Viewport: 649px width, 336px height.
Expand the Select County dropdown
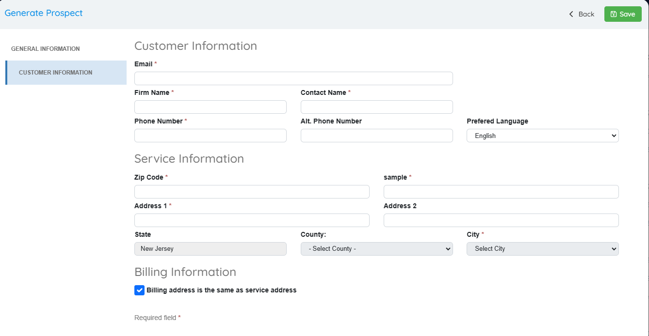(377, 249)
